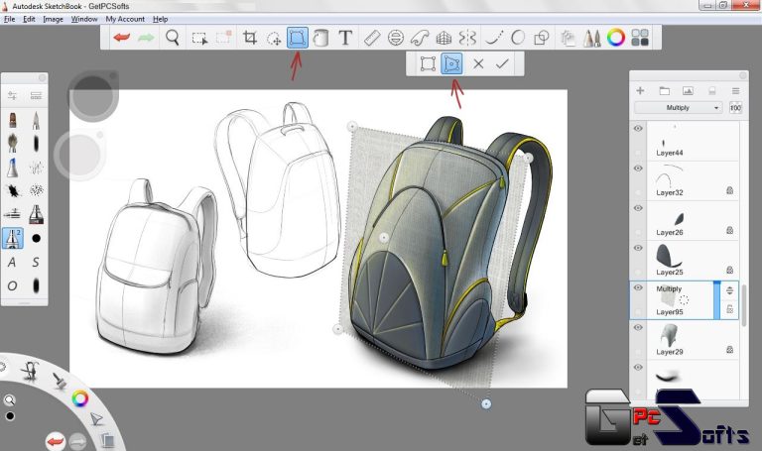Pick the Flood Fill bucket tool
Image resolution: width=762 pixels, height=451 pixels.
tap(320, 38)
